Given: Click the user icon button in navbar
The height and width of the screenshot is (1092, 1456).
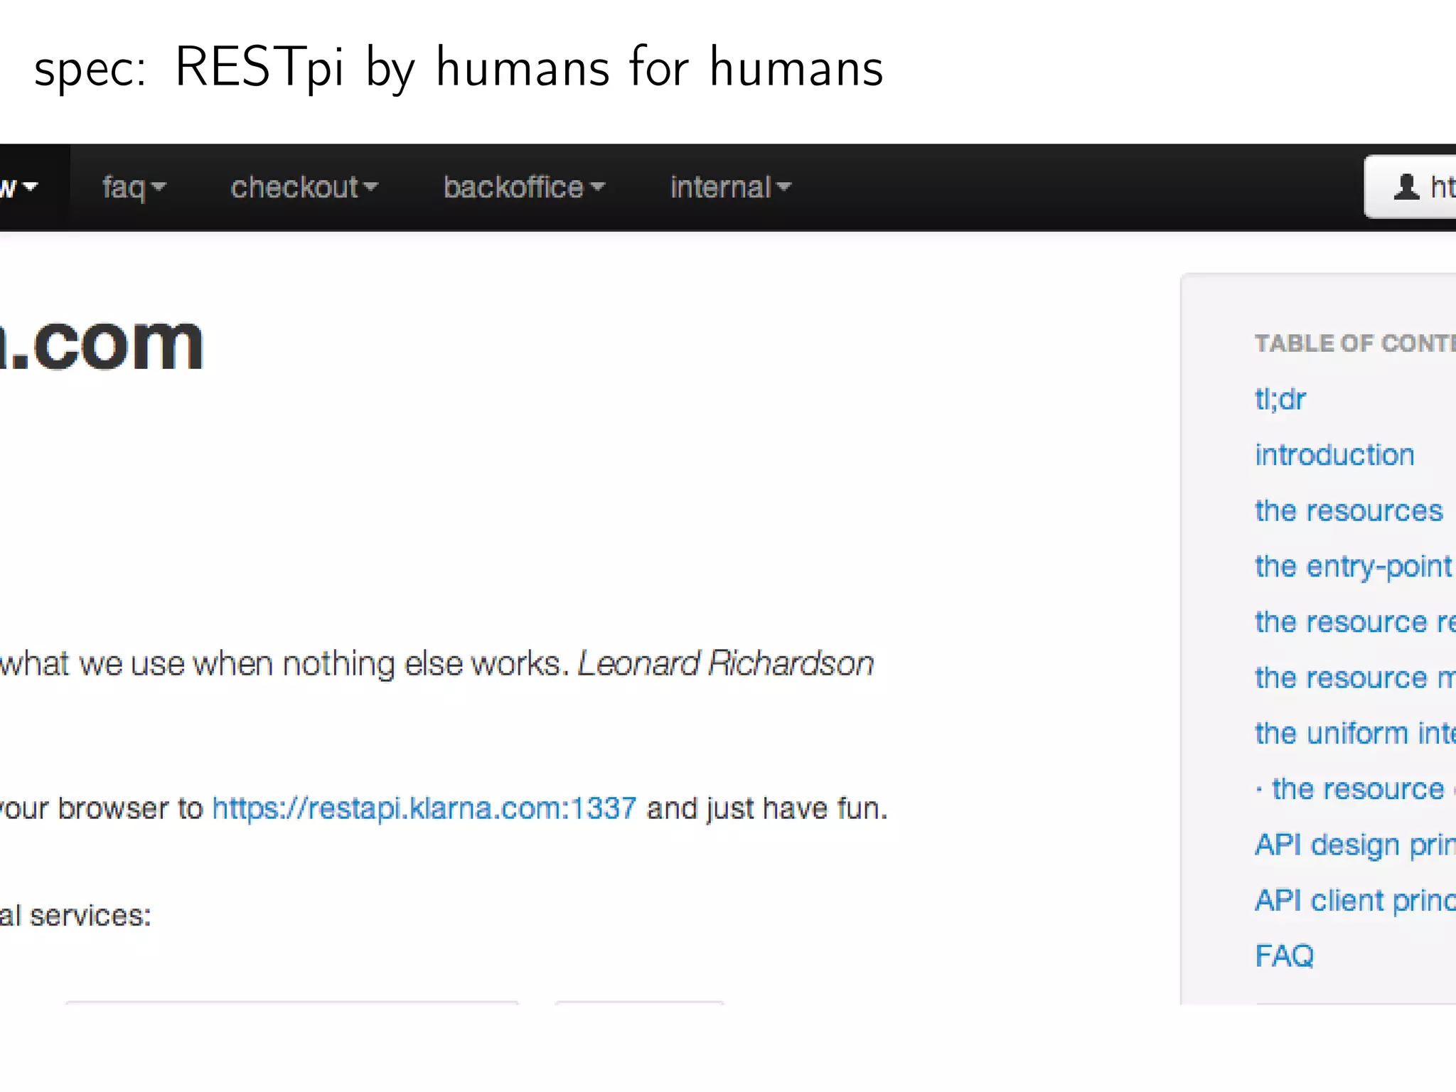Looking at the screenshot, I should click(1410, 187).
